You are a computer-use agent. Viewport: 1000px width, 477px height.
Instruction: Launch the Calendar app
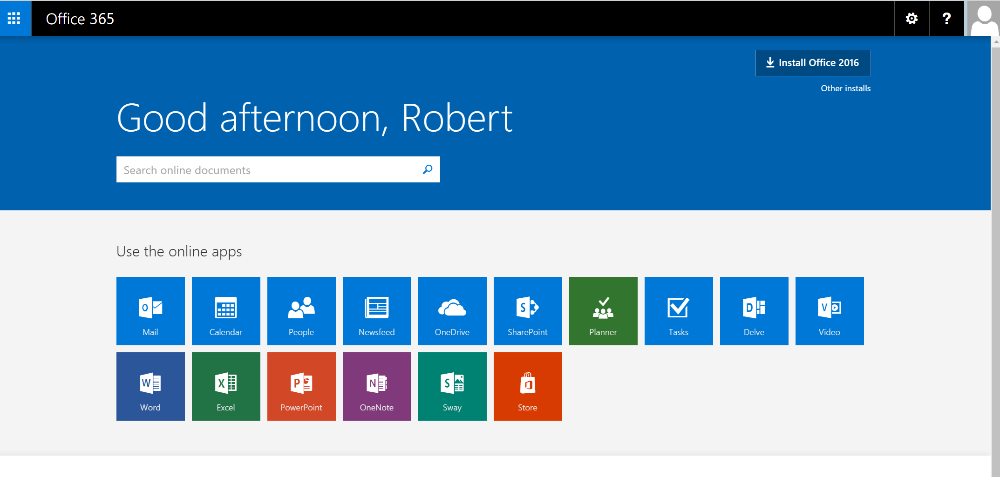226,311
